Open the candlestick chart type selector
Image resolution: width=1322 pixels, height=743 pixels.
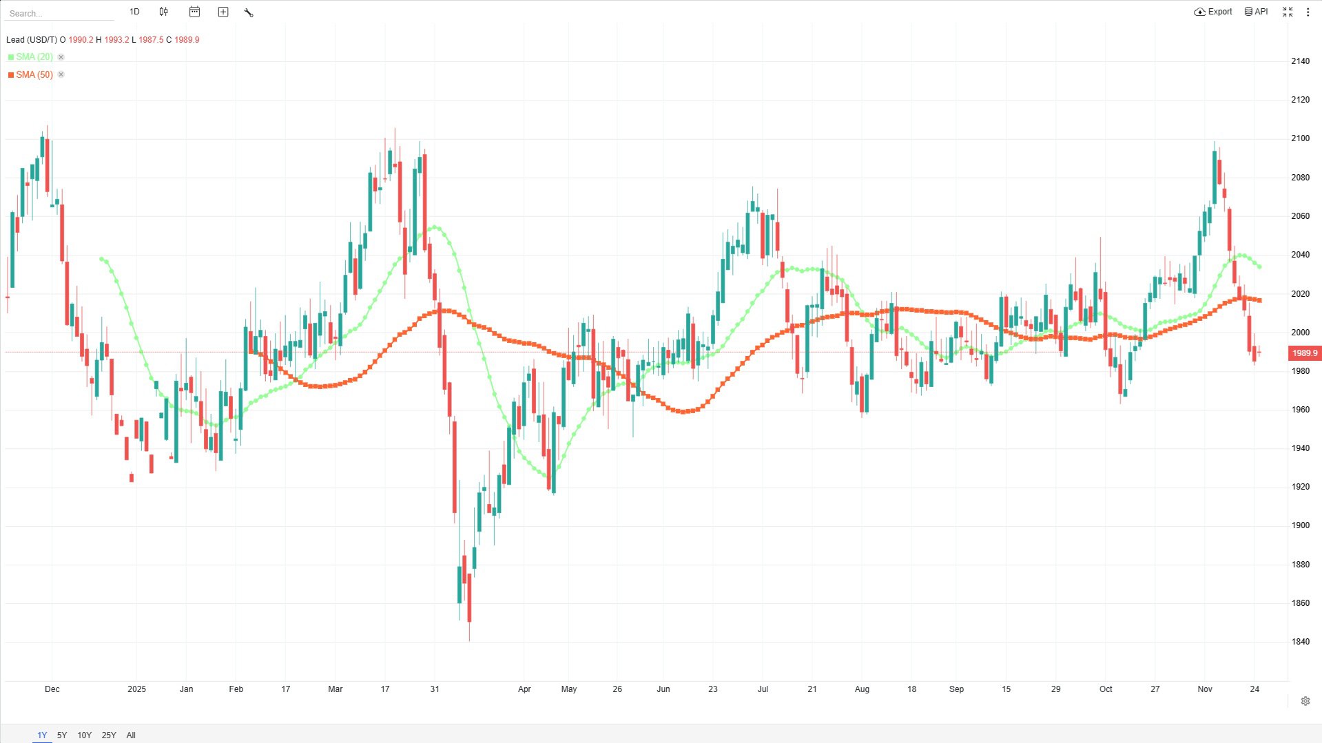click(x=163, y=12)
